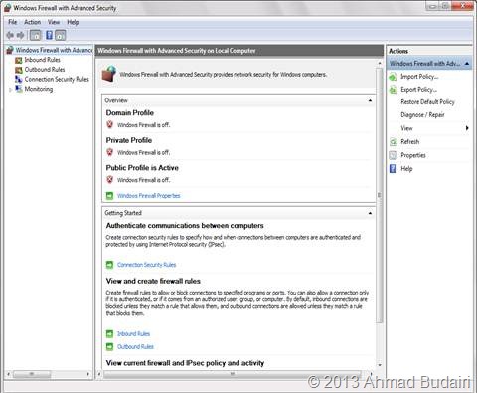Click green arrow icon beside Inbound Rules link

tap(109, 333)
